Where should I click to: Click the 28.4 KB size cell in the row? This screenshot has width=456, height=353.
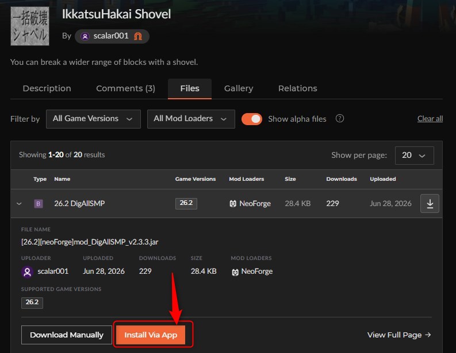pos(298,204)
